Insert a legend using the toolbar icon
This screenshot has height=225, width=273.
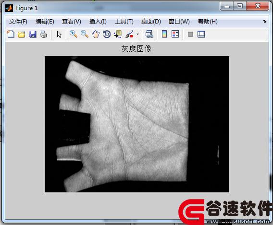(x=175, y=34)
